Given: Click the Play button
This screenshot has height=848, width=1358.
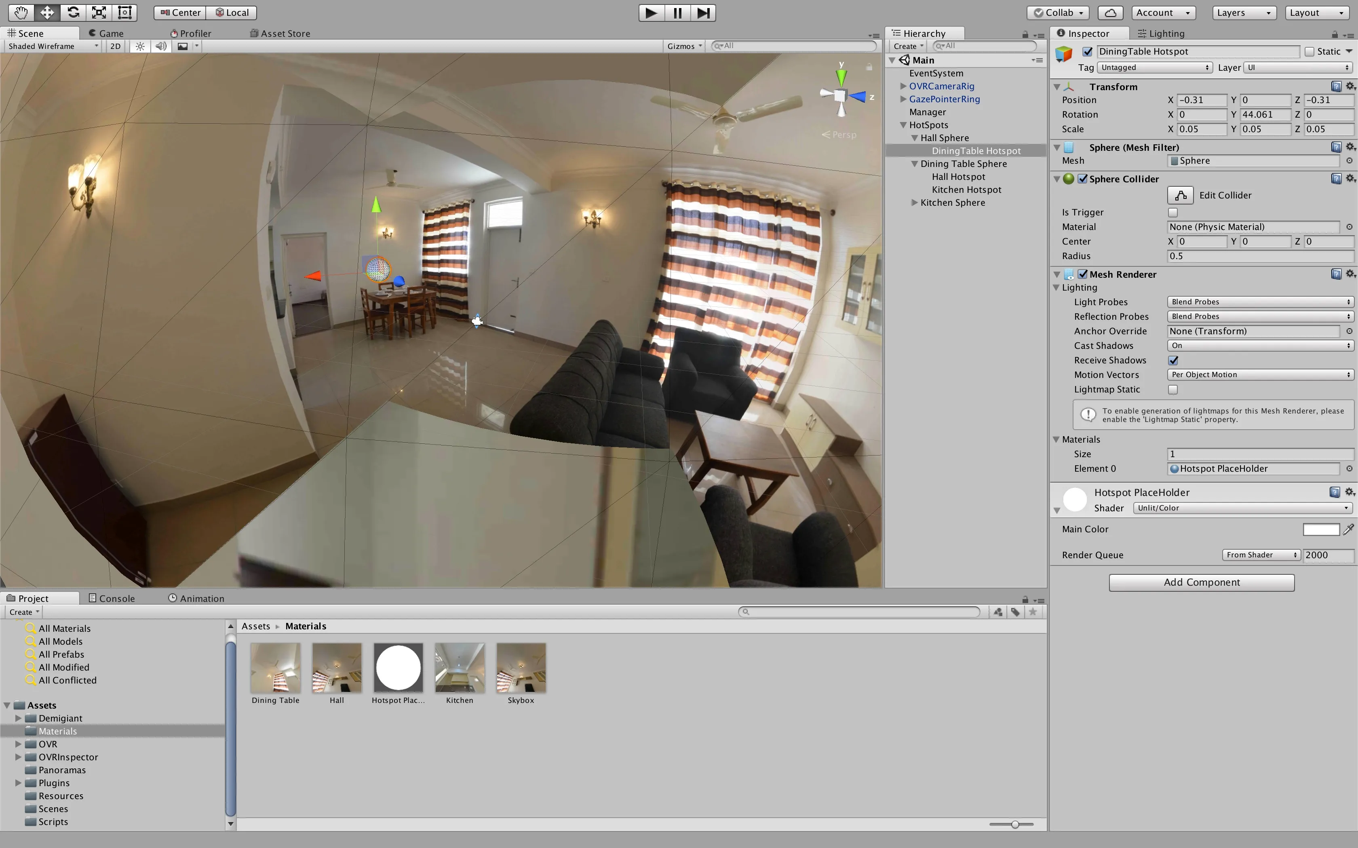Looking at the screenshot, I should pyautogui.click(x=651, y=13).
